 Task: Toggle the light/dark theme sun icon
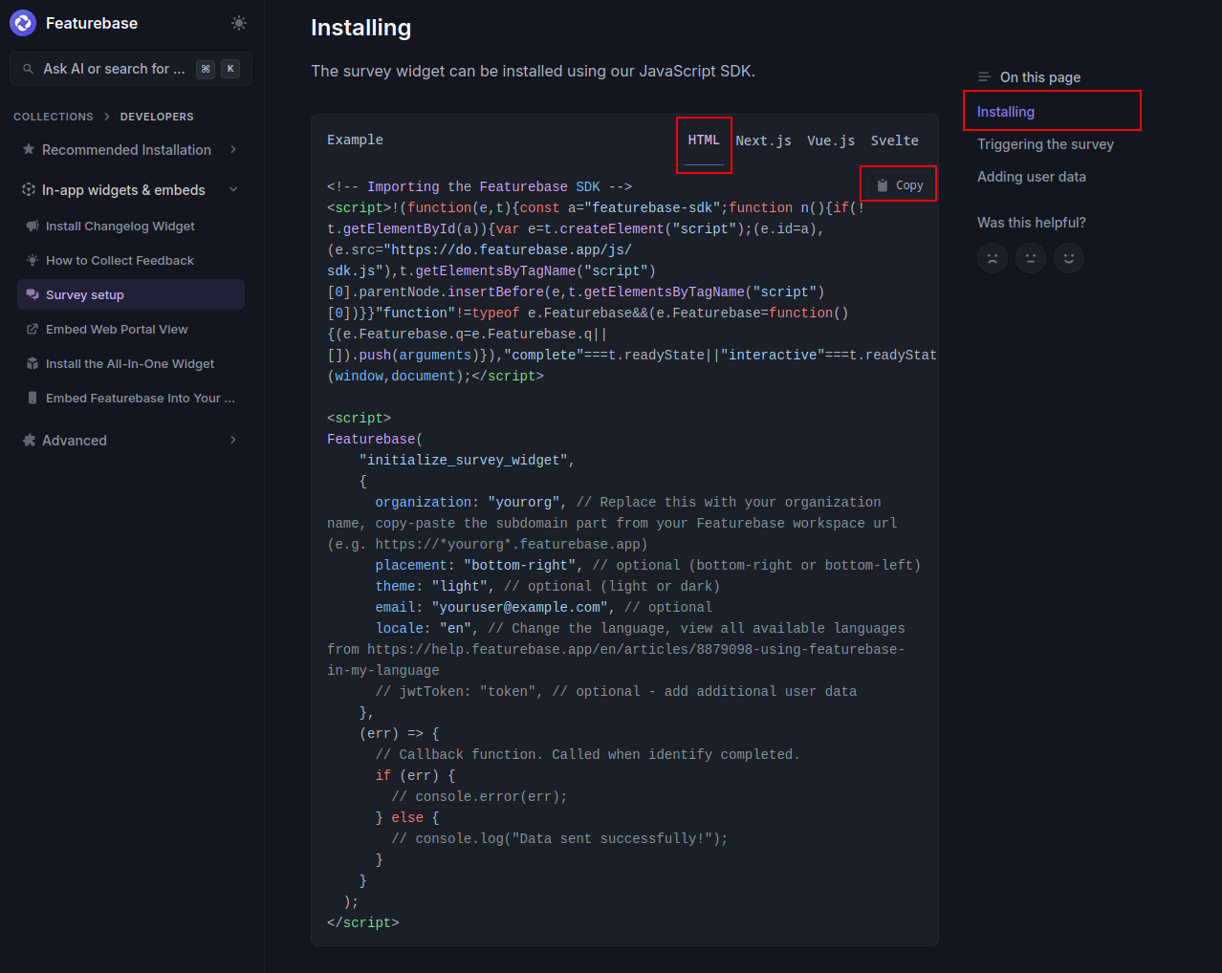tap(239, 23)
